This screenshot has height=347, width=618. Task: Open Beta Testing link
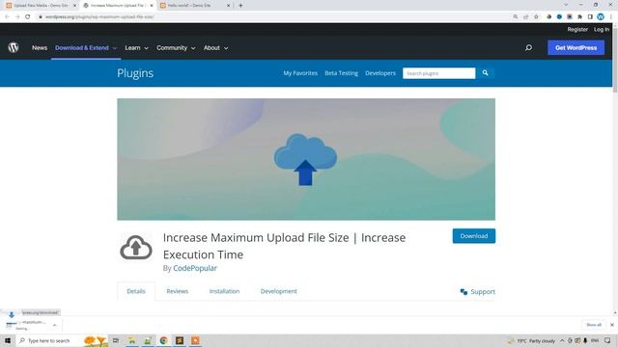click(x=341, y=73)
